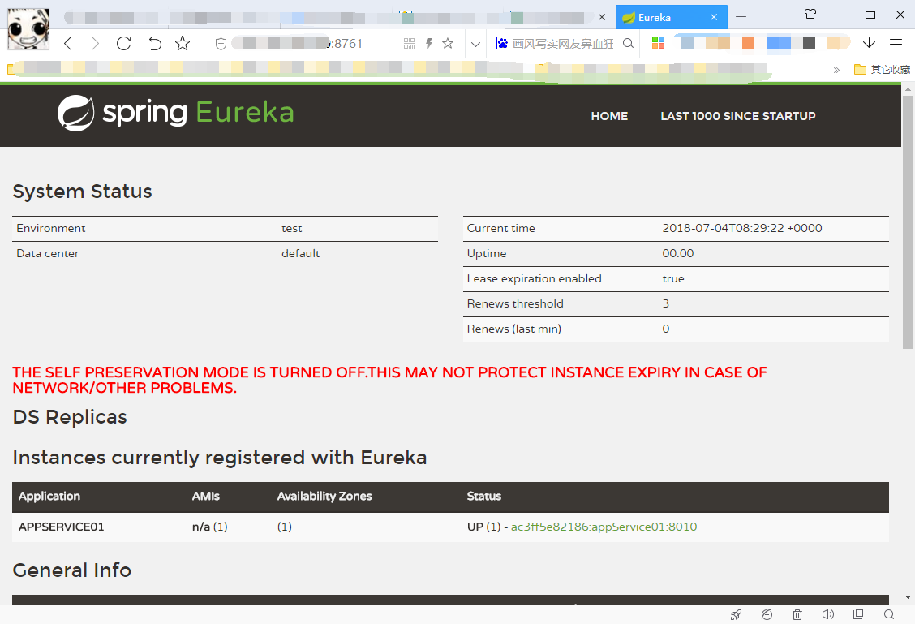Click the Availability Zones column header
This screenshot has width=915, height=624.
(x=324, y=496)
